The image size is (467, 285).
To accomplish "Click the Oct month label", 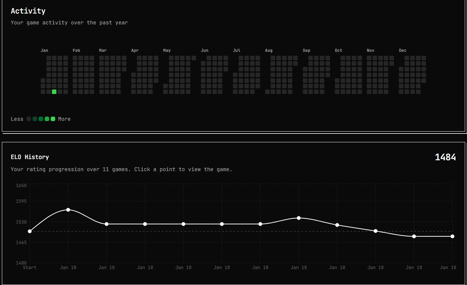I will click(338, 50).
